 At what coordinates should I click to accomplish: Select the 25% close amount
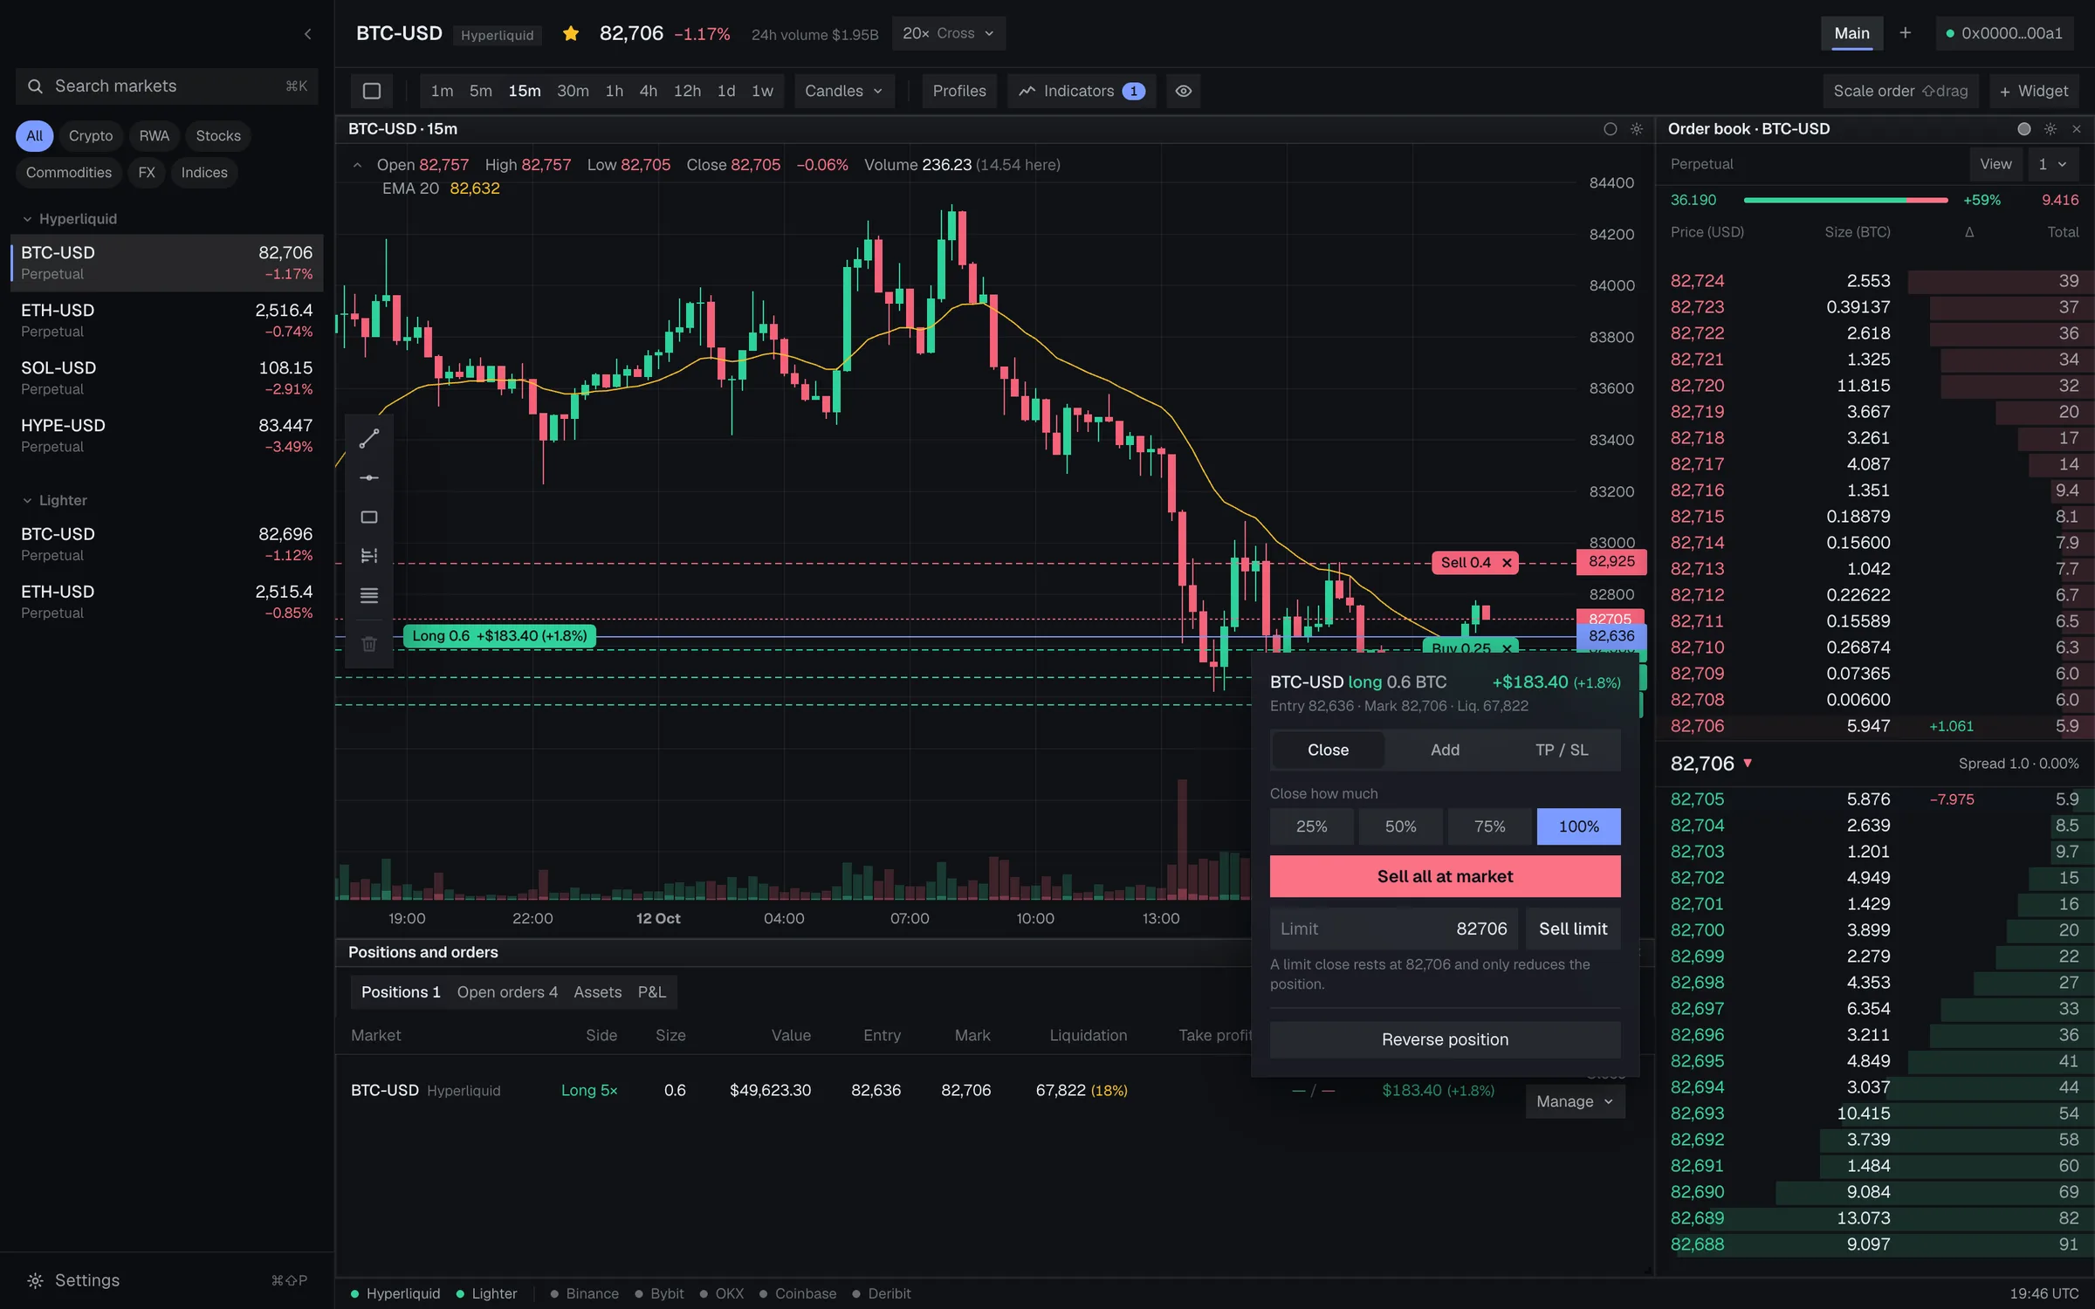pos(1312,826)
